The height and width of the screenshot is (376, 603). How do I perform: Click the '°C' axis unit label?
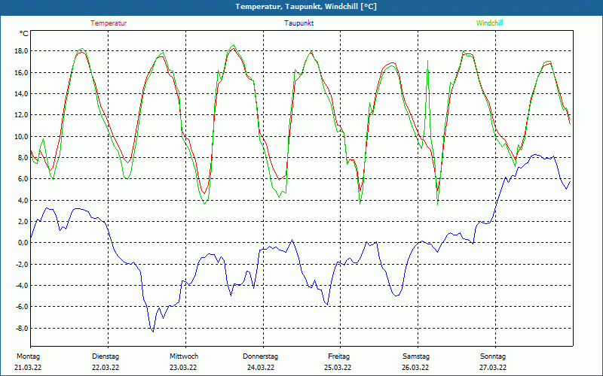[23, 34]
